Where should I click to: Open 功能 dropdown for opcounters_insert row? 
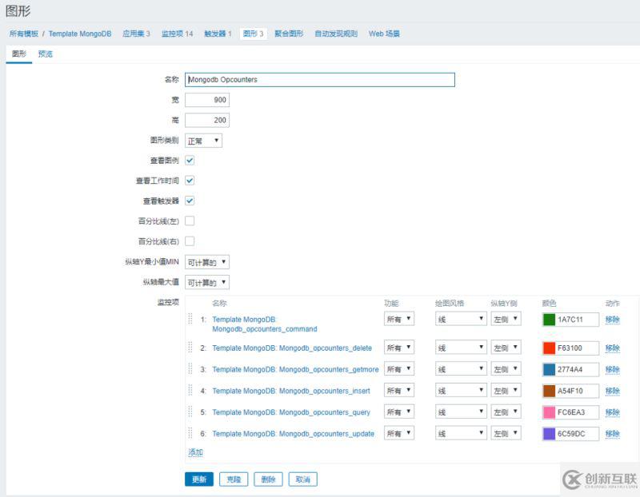(x=398, y=391)
